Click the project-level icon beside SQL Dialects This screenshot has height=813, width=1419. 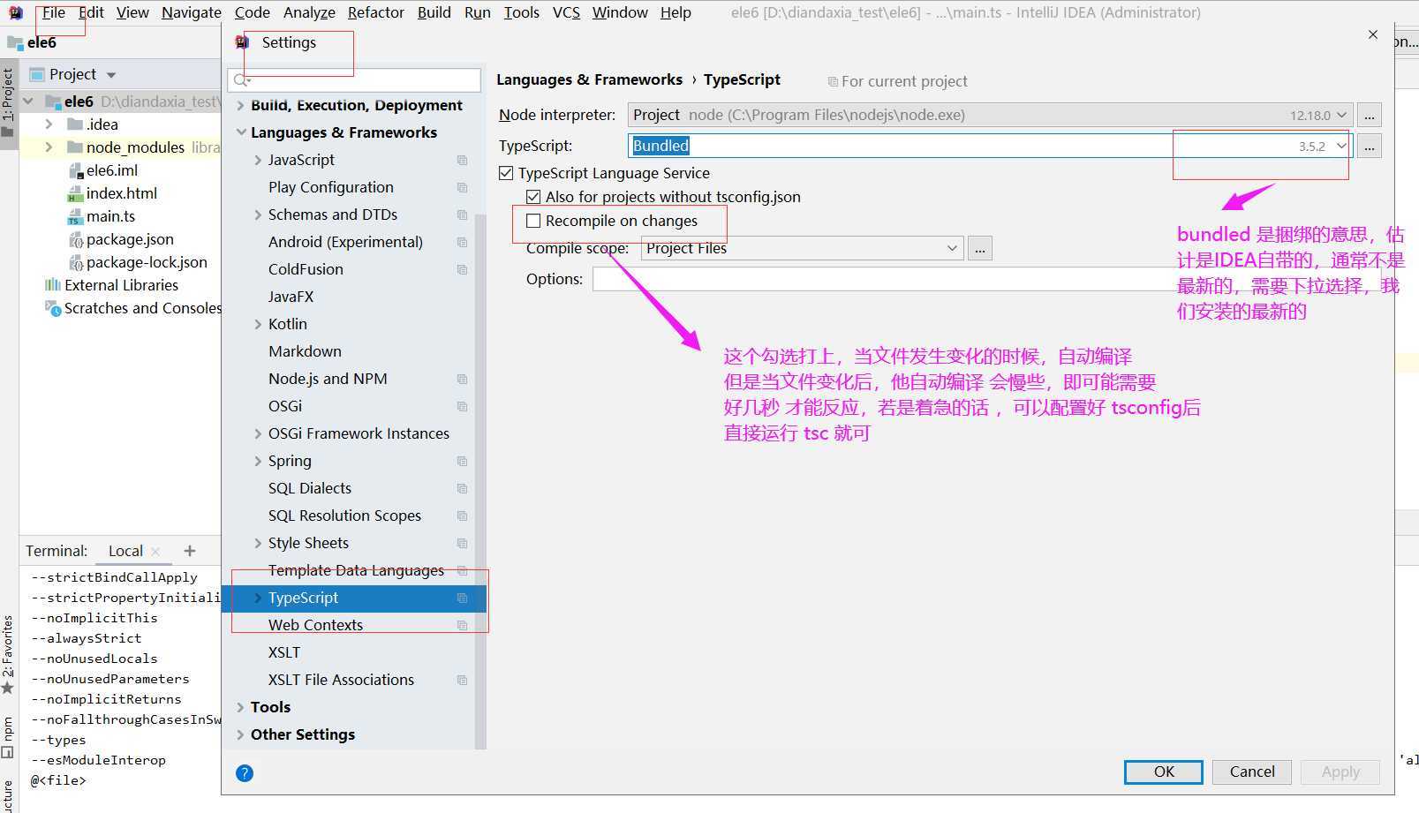coord(462,488)
